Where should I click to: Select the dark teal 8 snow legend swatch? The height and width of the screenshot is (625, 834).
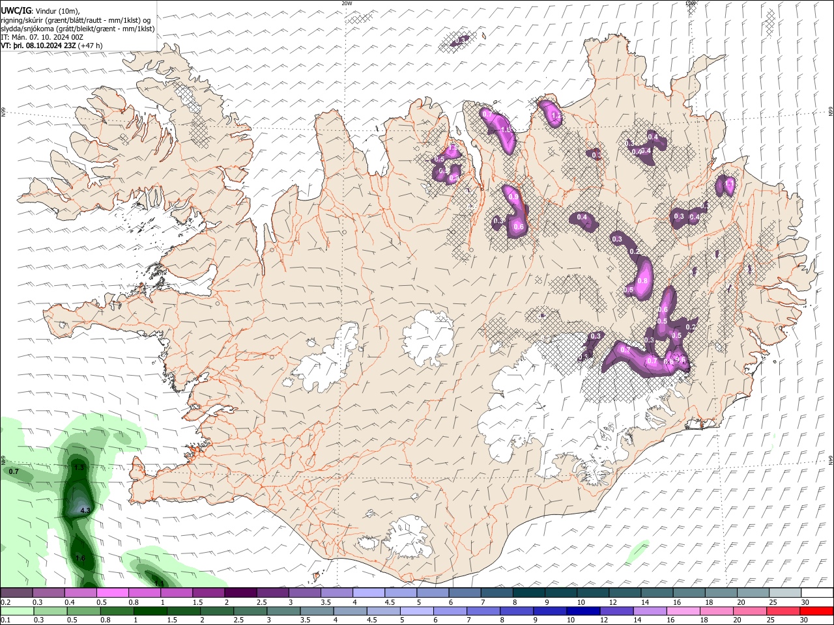pyautogui.click(x=528, y=592)
